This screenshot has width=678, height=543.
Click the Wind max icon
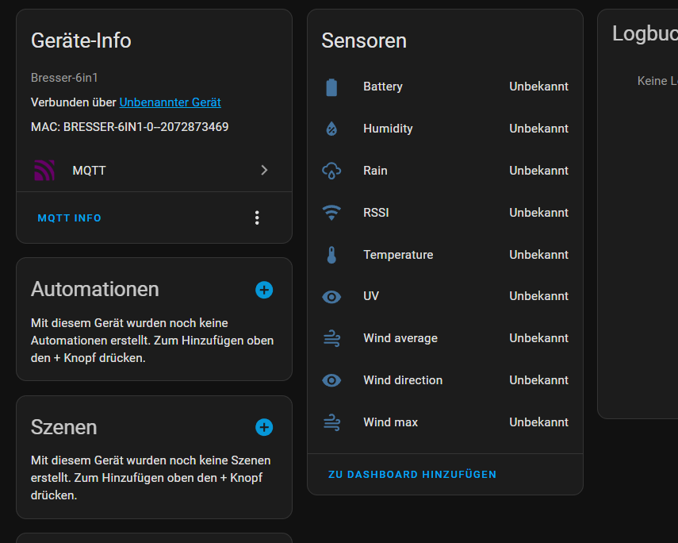point(331,422)
